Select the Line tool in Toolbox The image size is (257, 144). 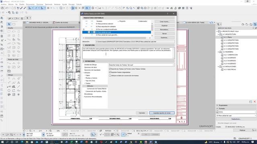click(x=18, y=86)
